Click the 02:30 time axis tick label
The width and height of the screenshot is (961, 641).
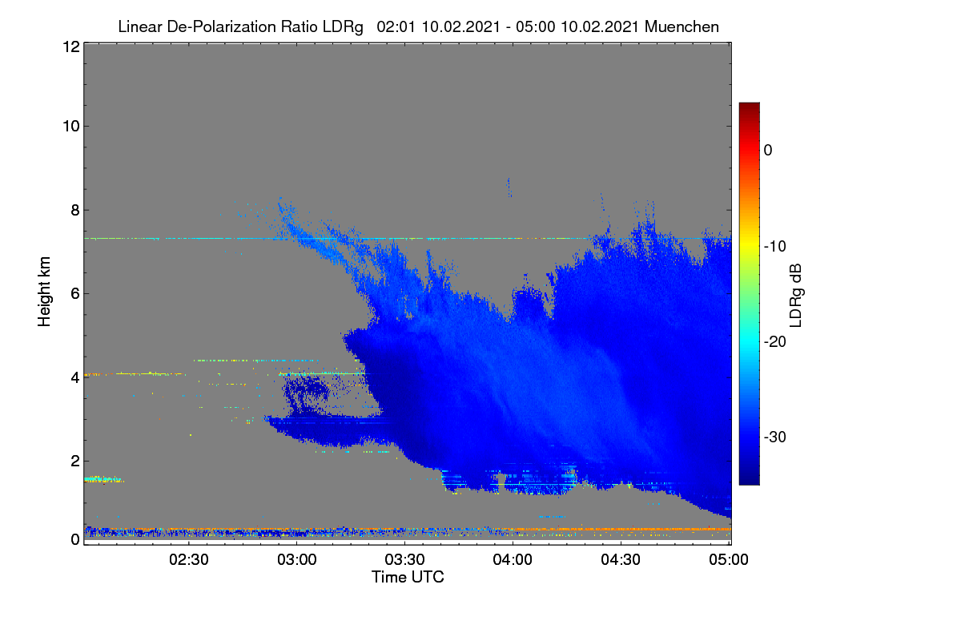[189, 560]
